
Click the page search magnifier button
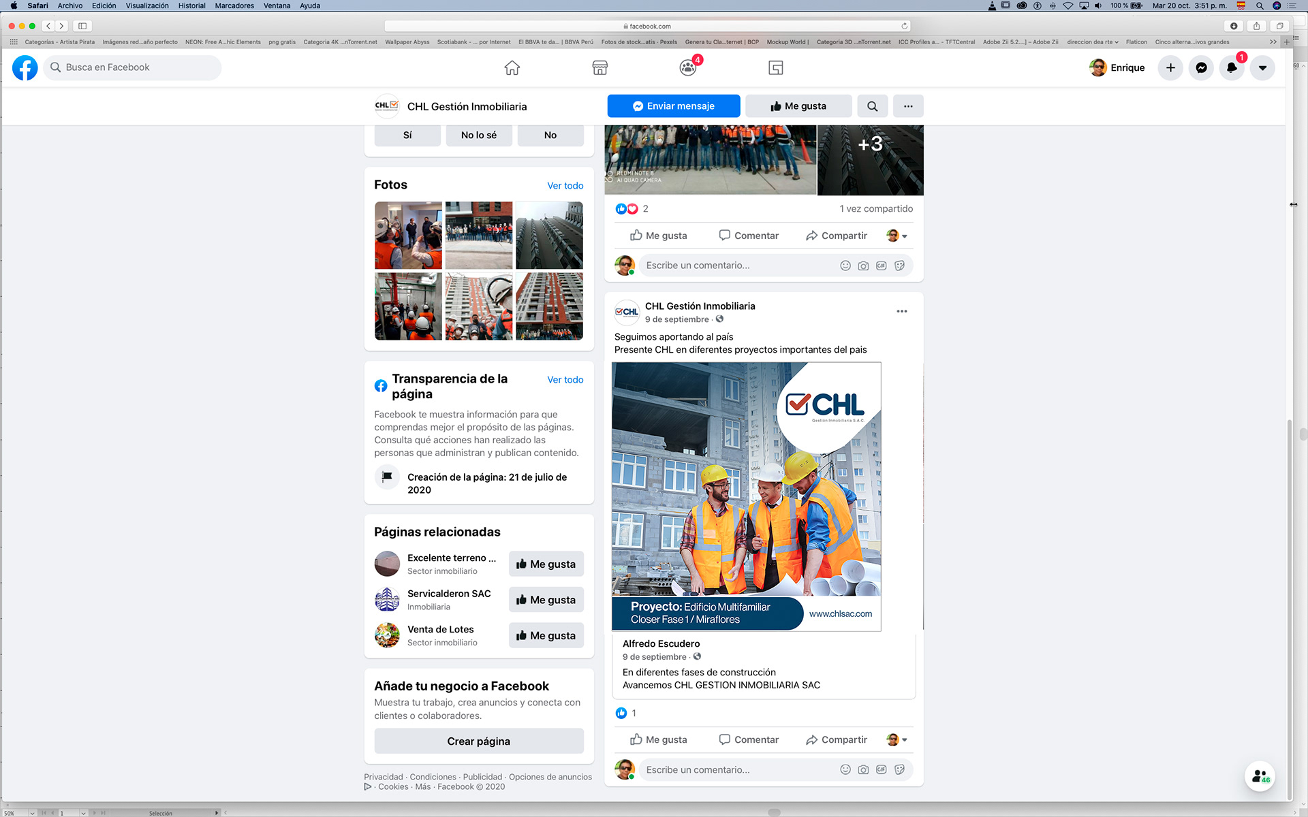(x=872, y=106)
